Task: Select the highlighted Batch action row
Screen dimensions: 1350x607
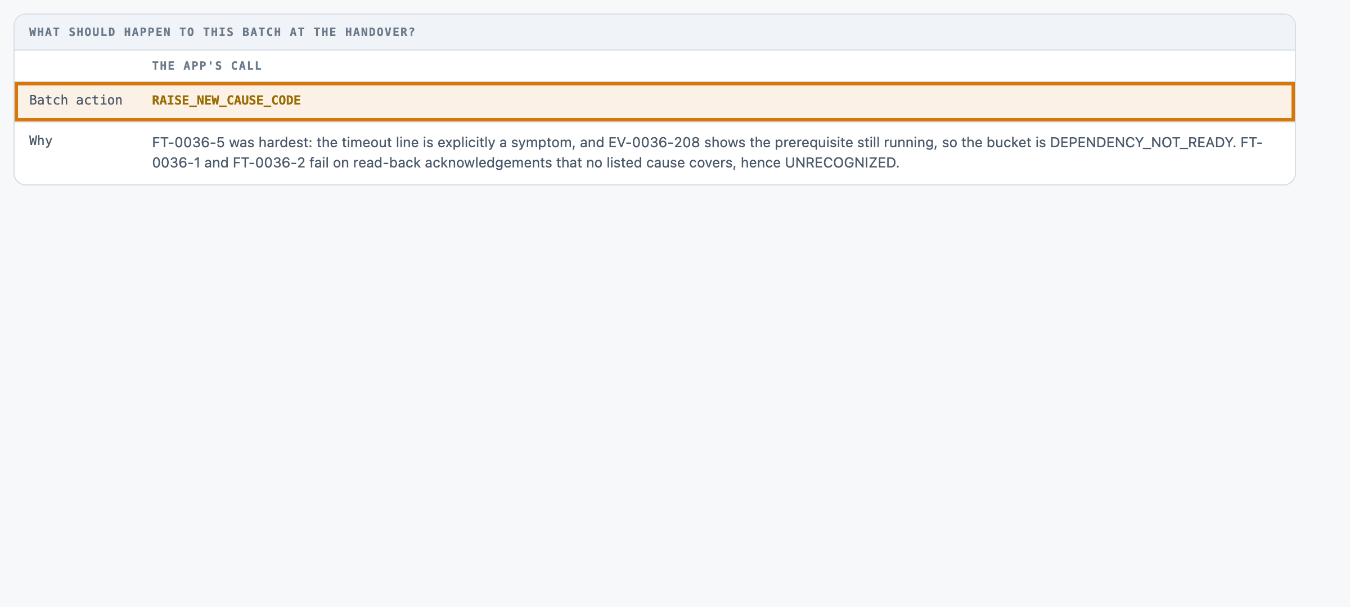Action: click(655, 101)
